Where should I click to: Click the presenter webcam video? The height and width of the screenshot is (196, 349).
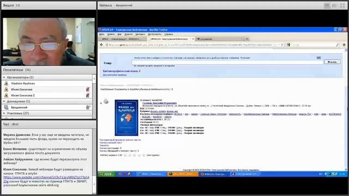pos(49,42)
